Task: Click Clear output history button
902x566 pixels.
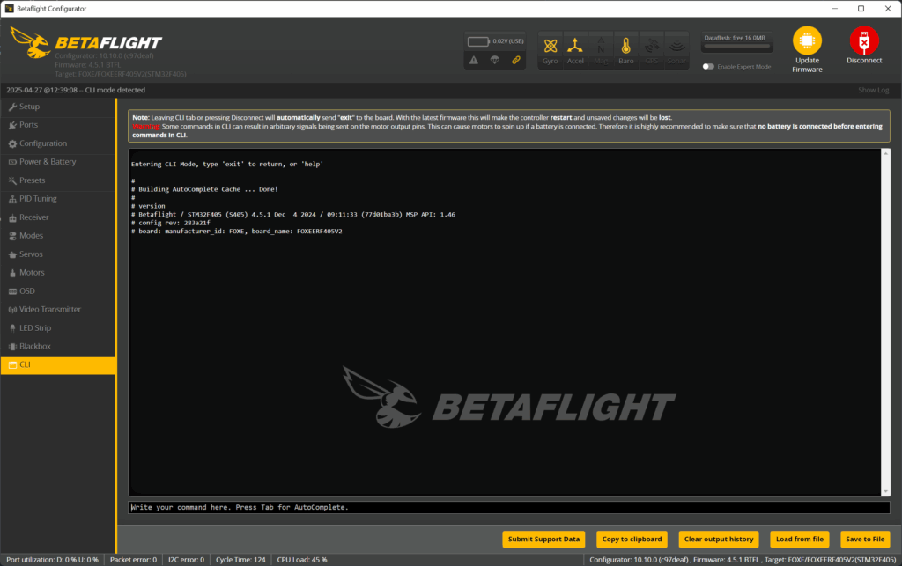Action: coord(719,539)
